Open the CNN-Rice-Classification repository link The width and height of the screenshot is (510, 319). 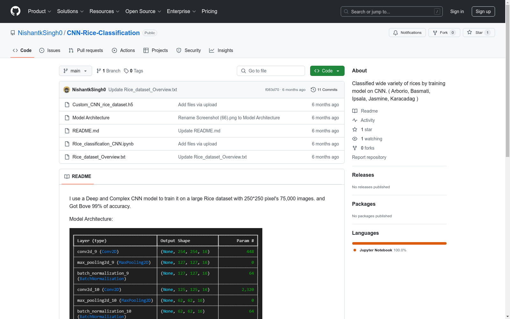point(103,33)
